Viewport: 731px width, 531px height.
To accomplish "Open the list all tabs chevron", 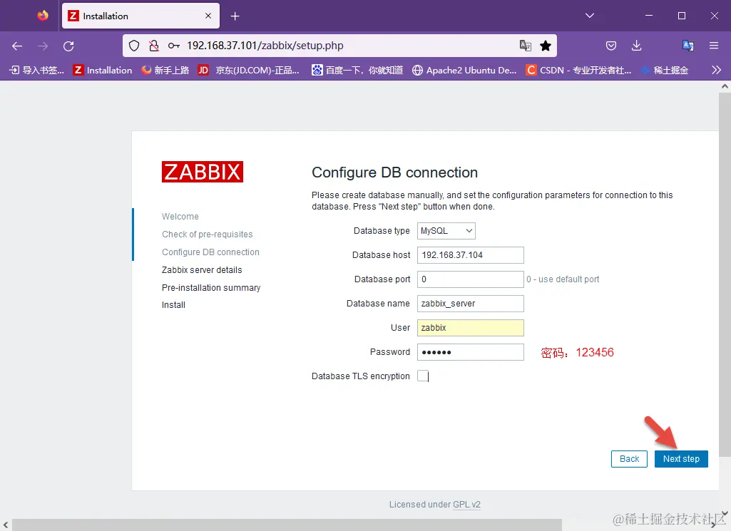I will (x=590, y=16).
